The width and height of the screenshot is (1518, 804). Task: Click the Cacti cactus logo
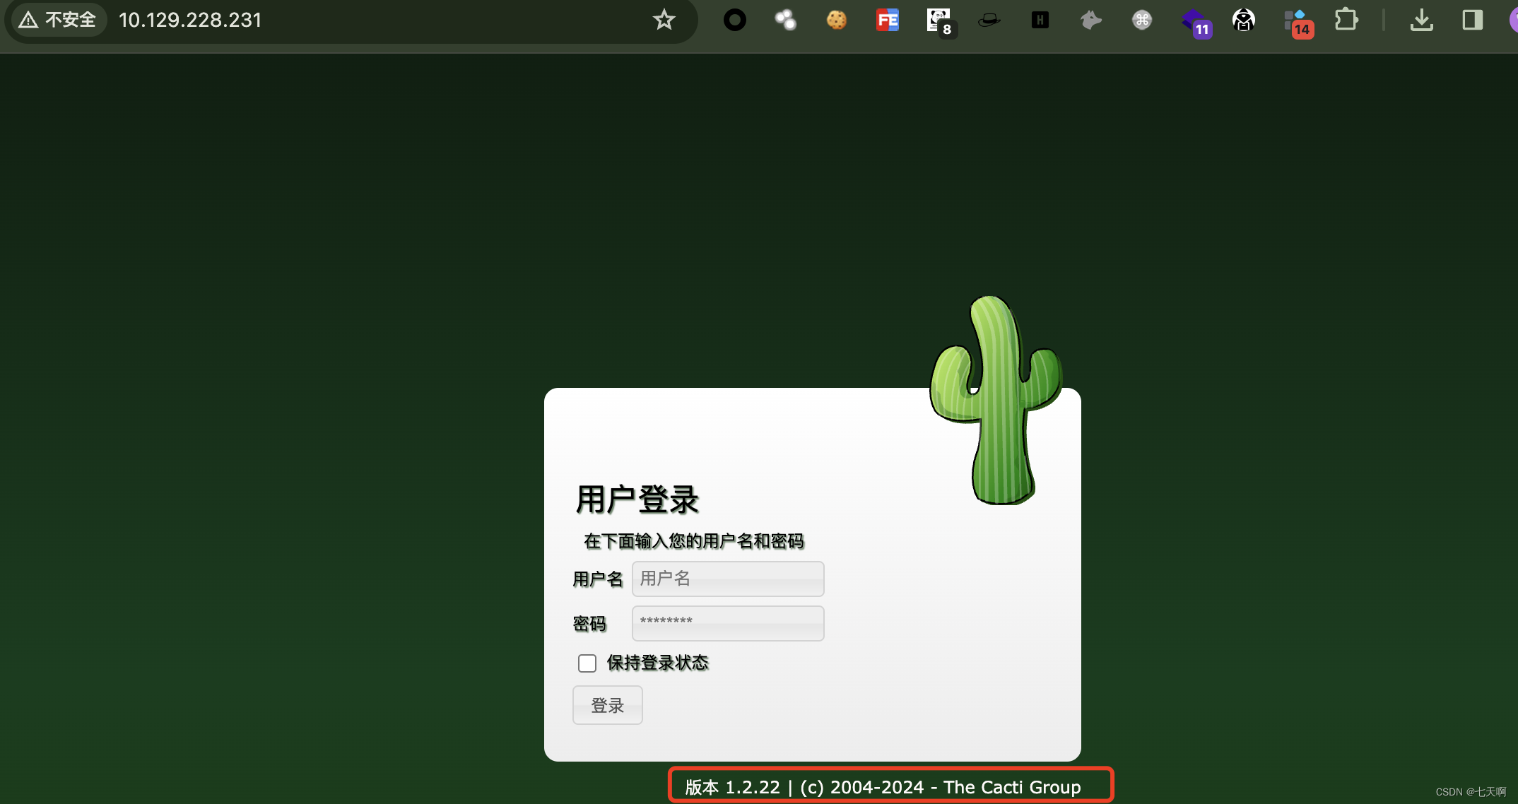point(996,400)
